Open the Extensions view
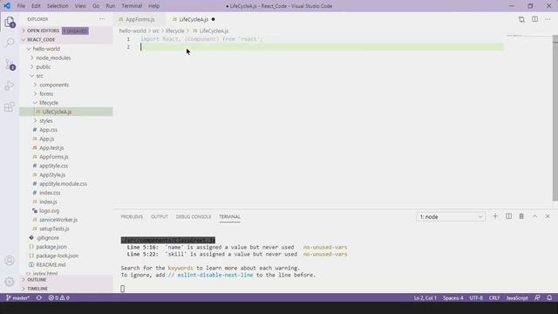This screenshot has height=314, width=558. click(x=10, y=106)
